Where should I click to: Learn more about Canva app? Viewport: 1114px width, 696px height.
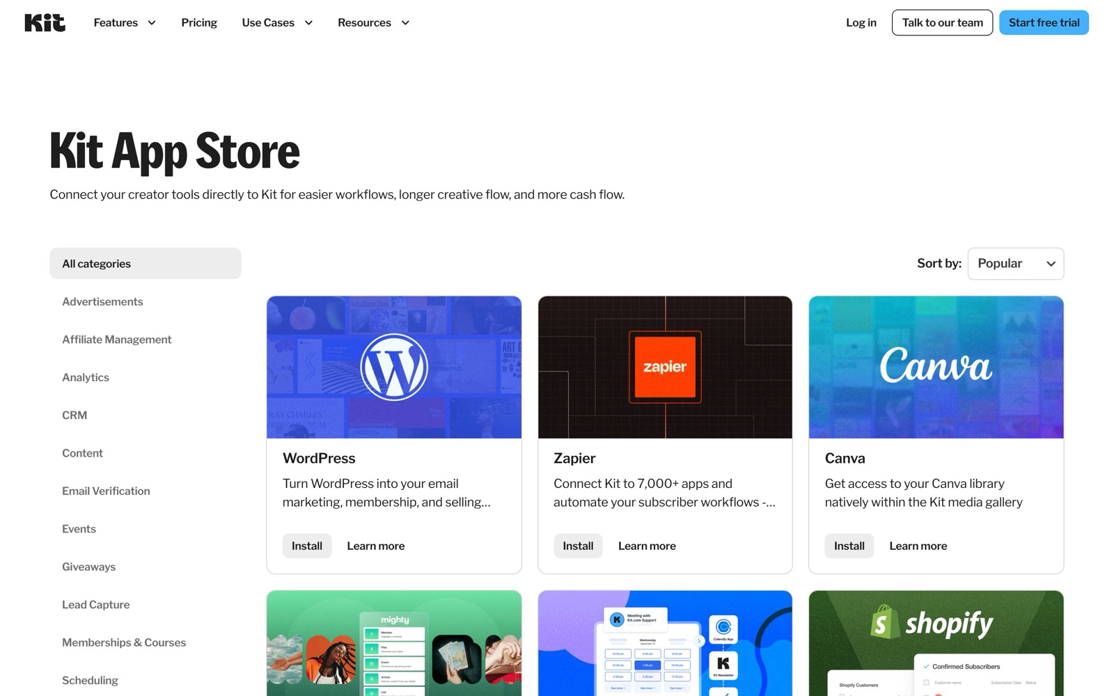pos(918,546)
